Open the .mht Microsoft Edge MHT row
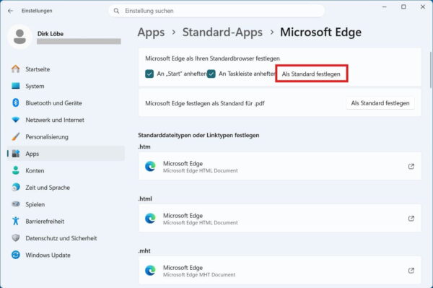Viewport: 433px width, 288px height. [280, 271]
